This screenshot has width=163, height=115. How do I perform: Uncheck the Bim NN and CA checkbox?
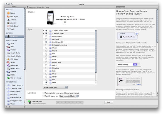[x=46, y=42]
